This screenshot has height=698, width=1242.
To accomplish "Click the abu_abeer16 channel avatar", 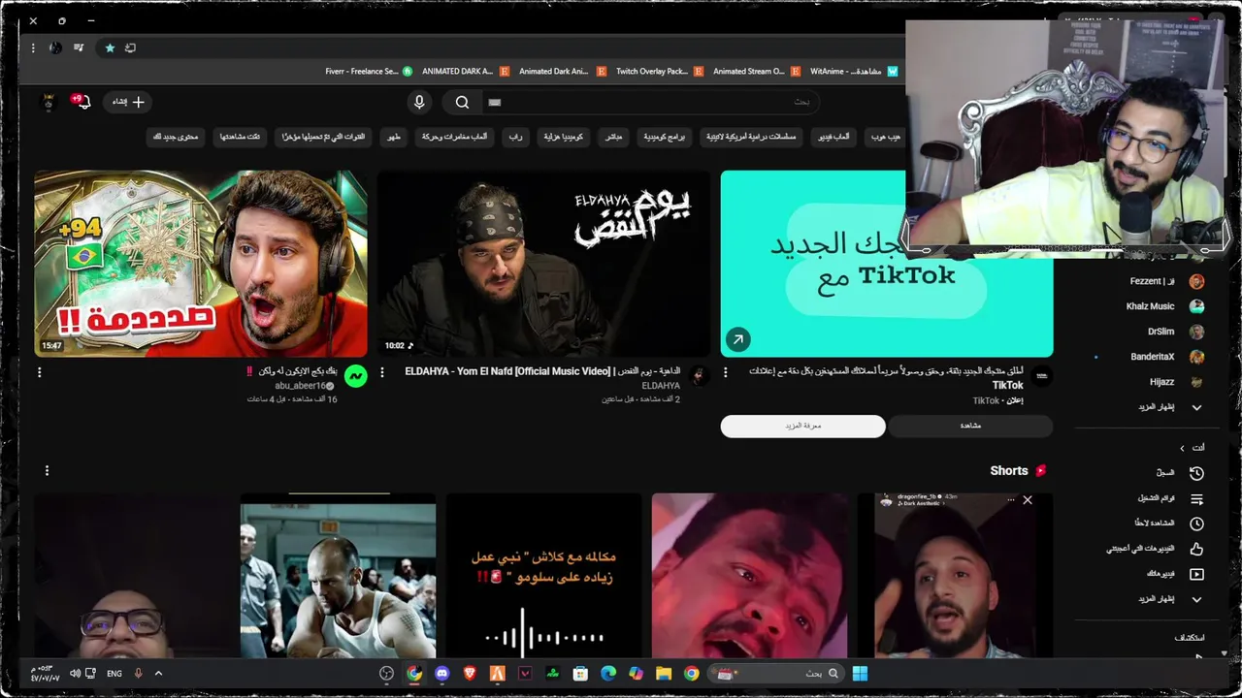I will click(x=356, y=376).
